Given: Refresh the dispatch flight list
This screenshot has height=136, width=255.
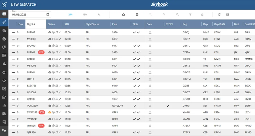Looking at the screenshot, I should (x=219, y=15).
